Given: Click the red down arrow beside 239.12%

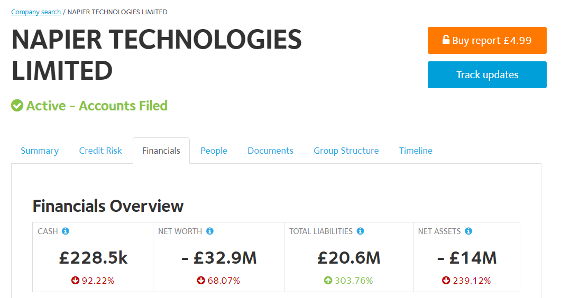Looking at the screenshot, I should (x=446, y=281).
